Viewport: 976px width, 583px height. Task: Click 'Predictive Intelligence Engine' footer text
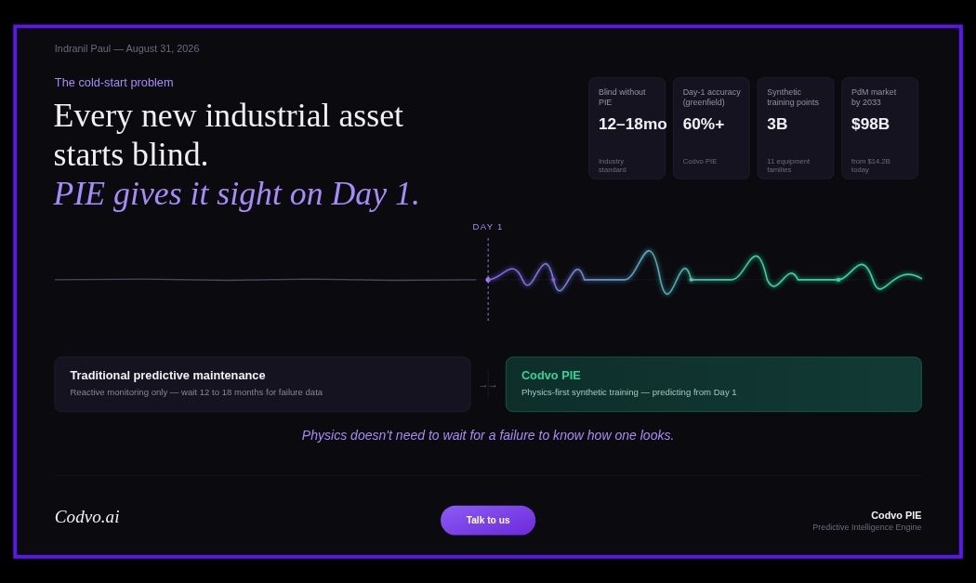[x=866, y=527]
